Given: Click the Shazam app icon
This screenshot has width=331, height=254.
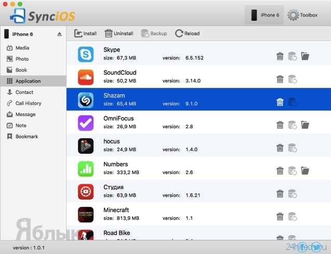Looking at the screenshot, I should pos(86,100).
